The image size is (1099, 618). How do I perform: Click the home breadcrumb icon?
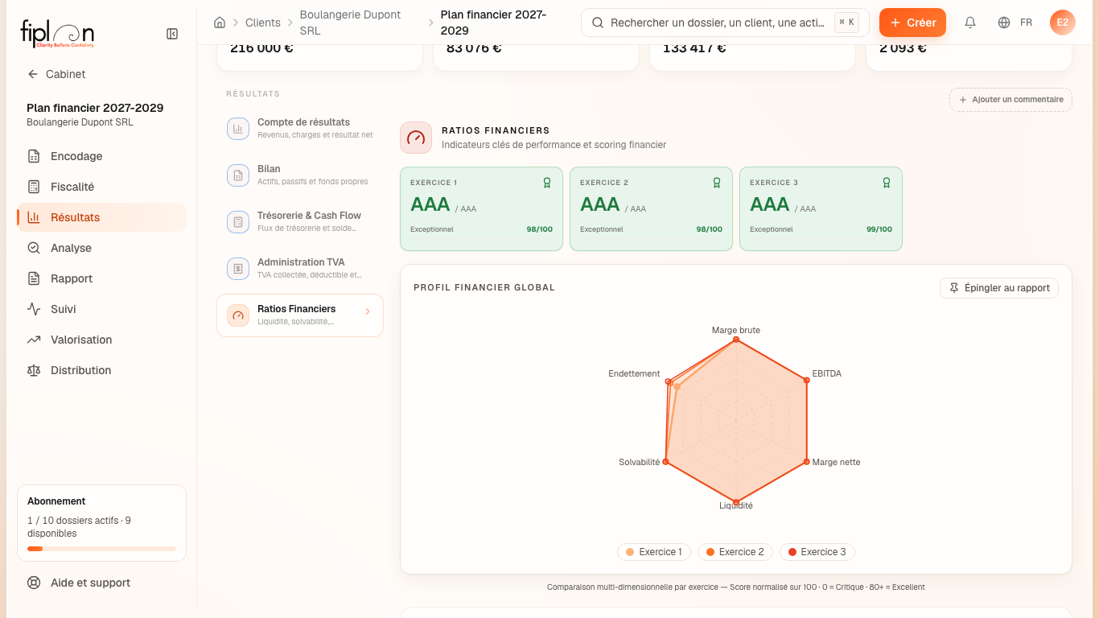[220, 23]
